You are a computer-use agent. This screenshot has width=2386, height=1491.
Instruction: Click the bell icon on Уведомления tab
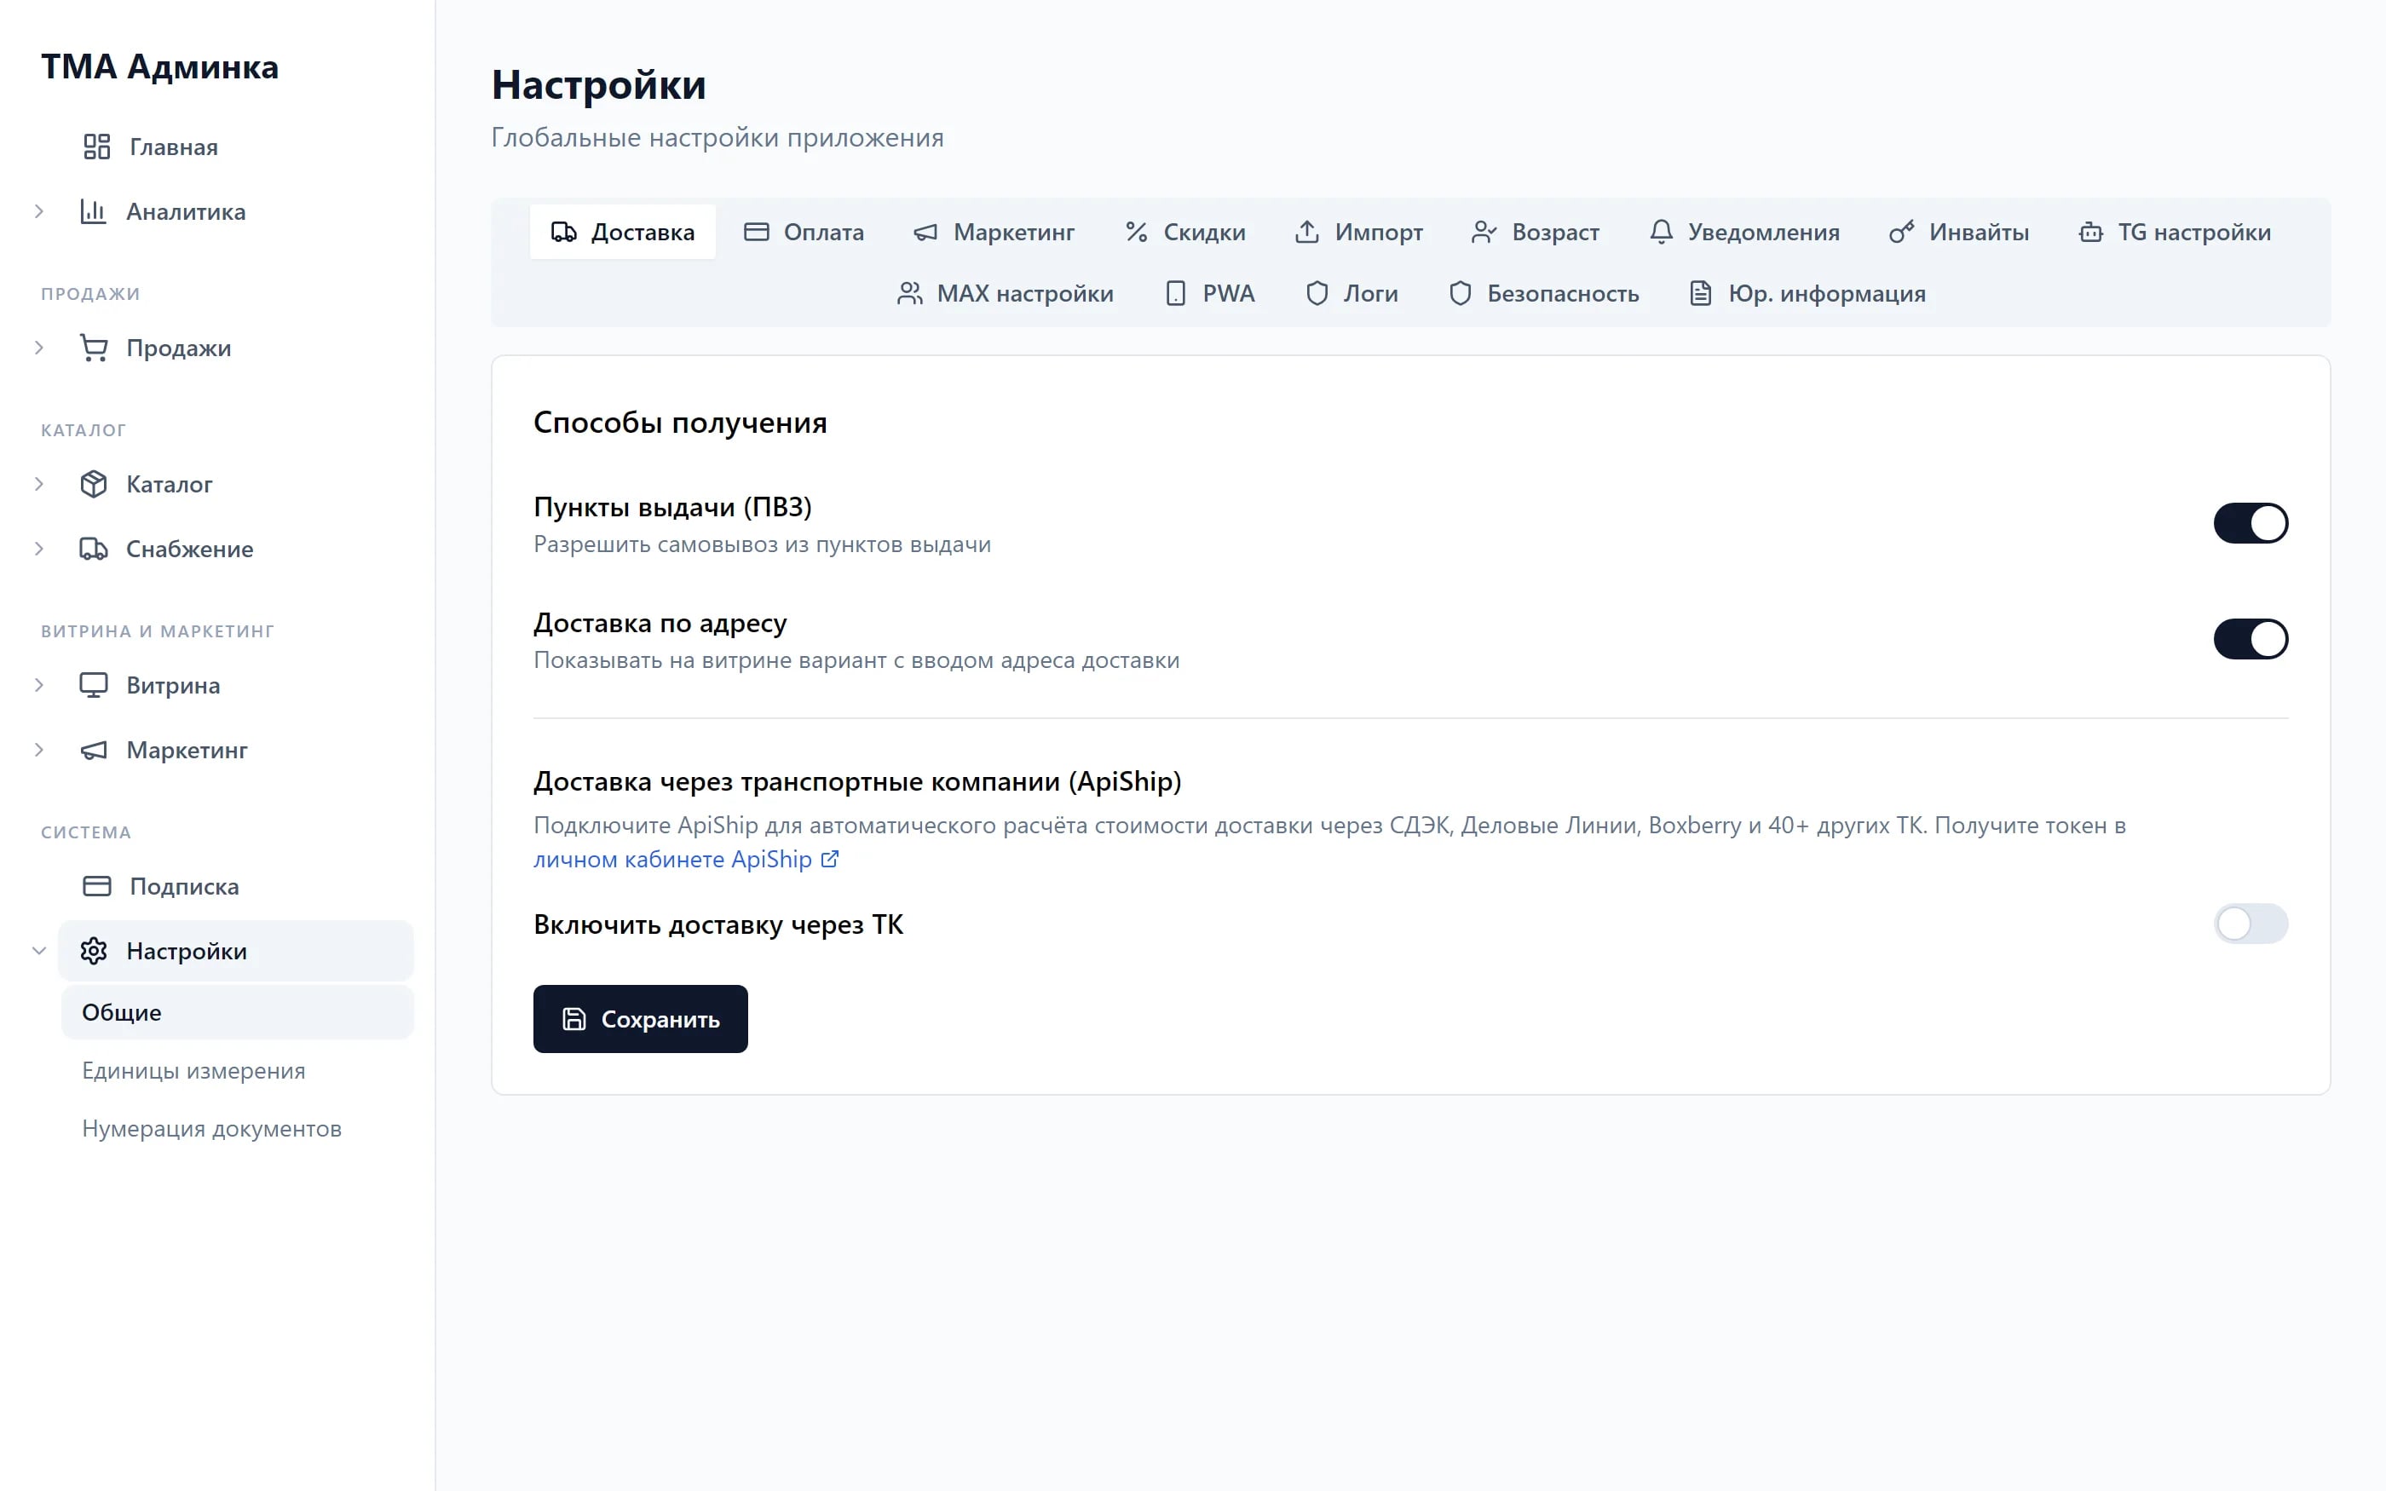click(1662, 232)
